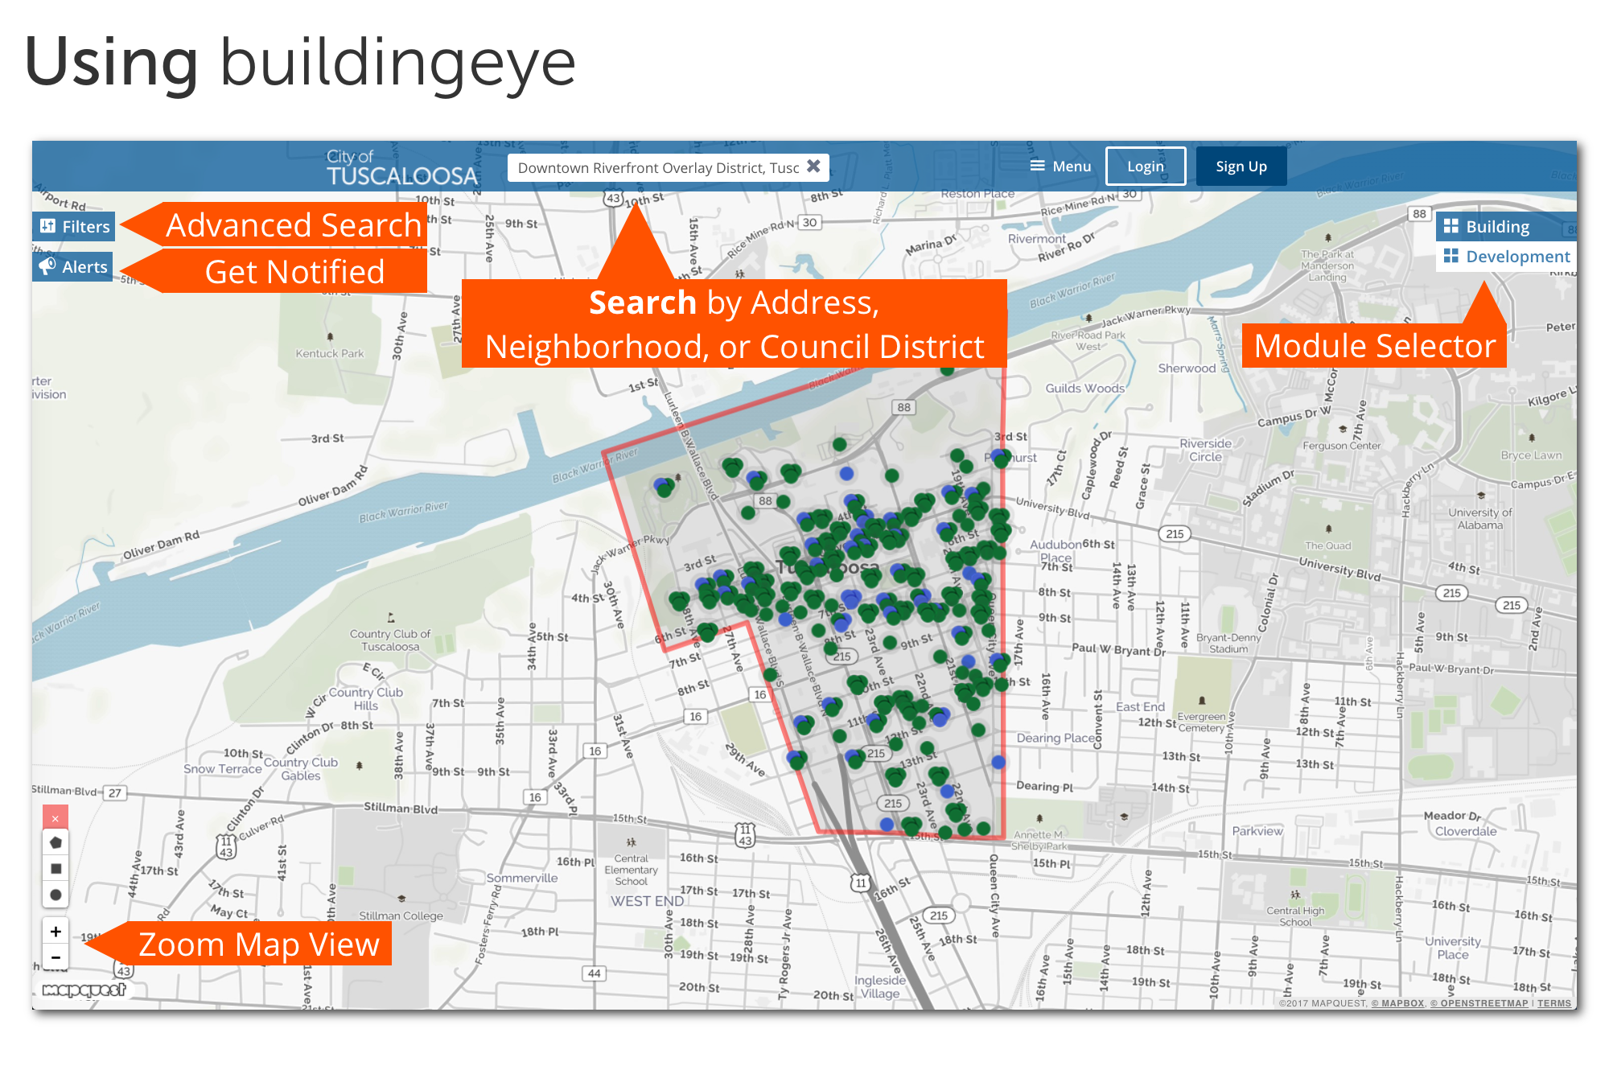Click the City of Tuscaloosa logo
Viewport: 1609px width, 1070px height.
point(401,167)
